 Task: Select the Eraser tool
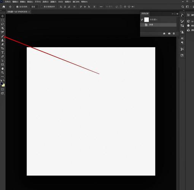[x=2, y=44]
